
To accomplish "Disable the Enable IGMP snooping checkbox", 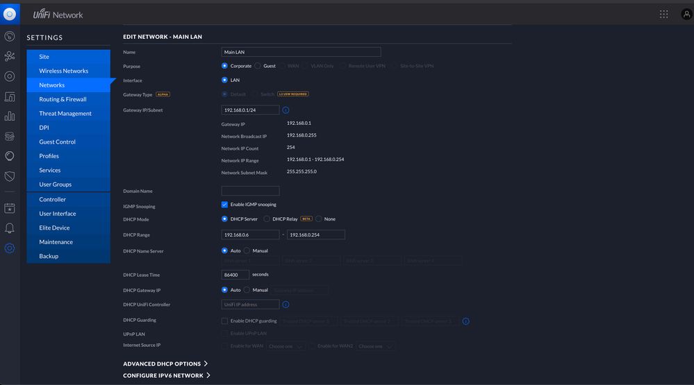I will [224, 205].
